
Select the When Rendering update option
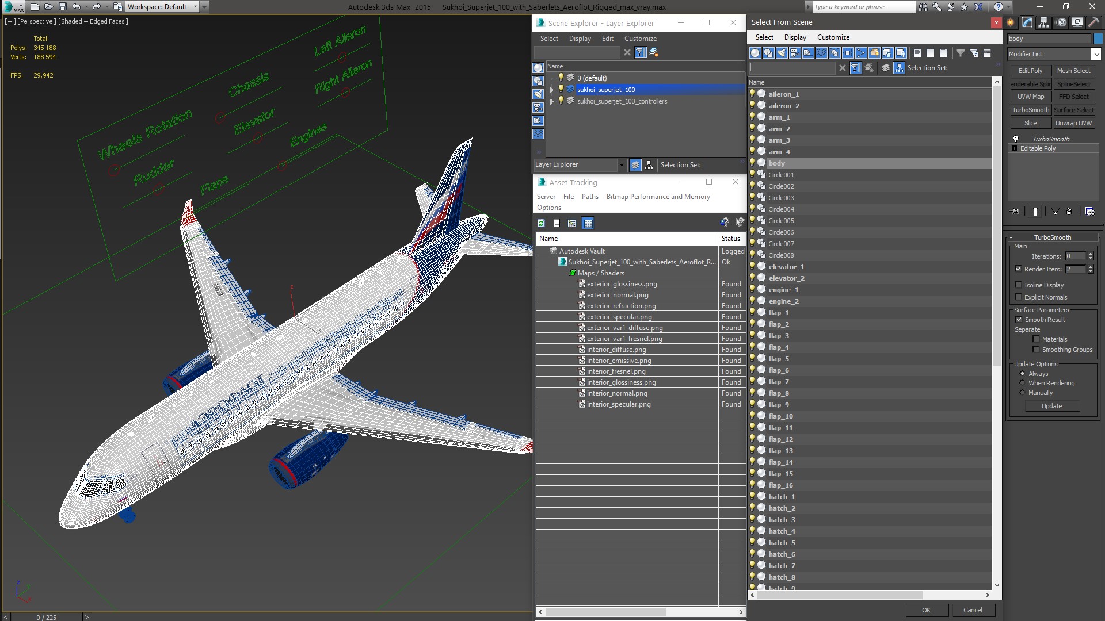tap(1022, 383)
